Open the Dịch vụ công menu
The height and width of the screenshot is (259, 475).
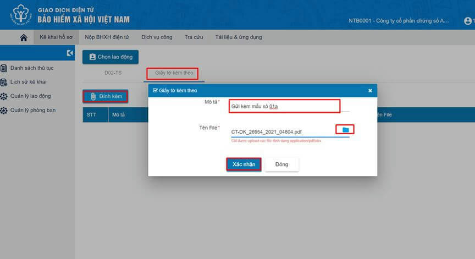pos(157,37)
